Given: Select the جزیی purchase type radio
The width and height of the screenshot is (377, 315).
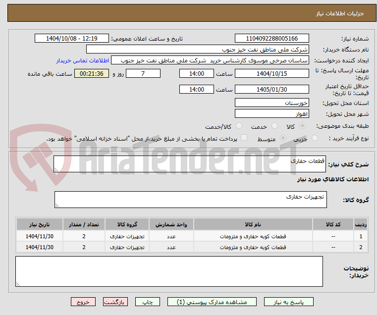Looking at the screenshot, I should pos(315,138).
